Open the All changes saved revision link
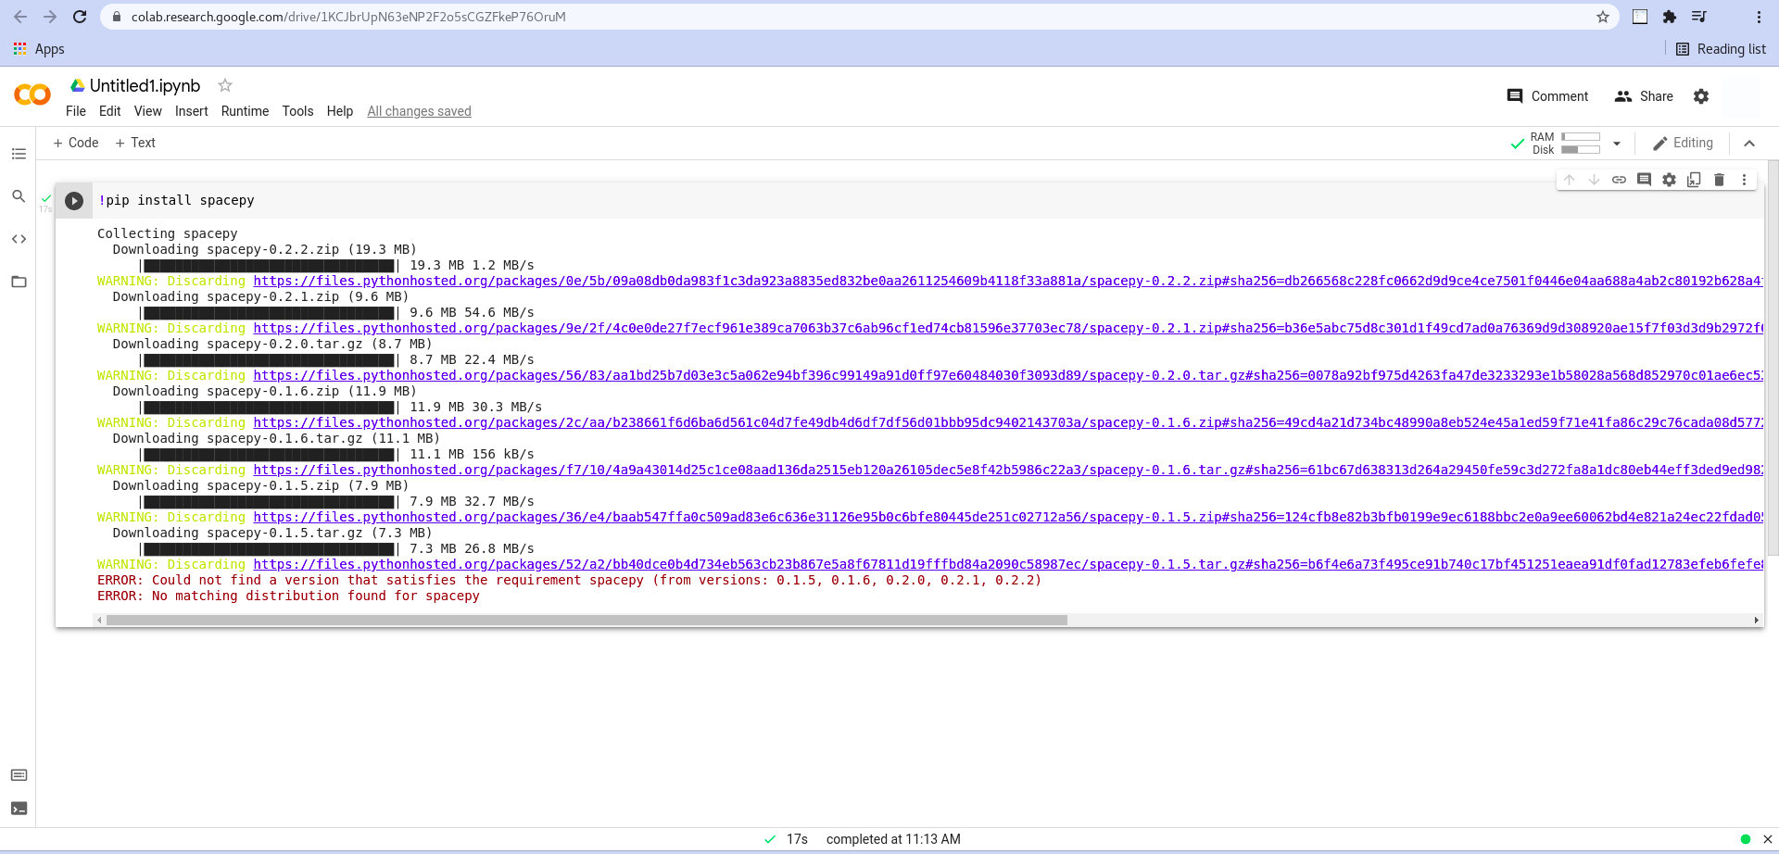The image size is (1779, 854). (x=419, y=111)
